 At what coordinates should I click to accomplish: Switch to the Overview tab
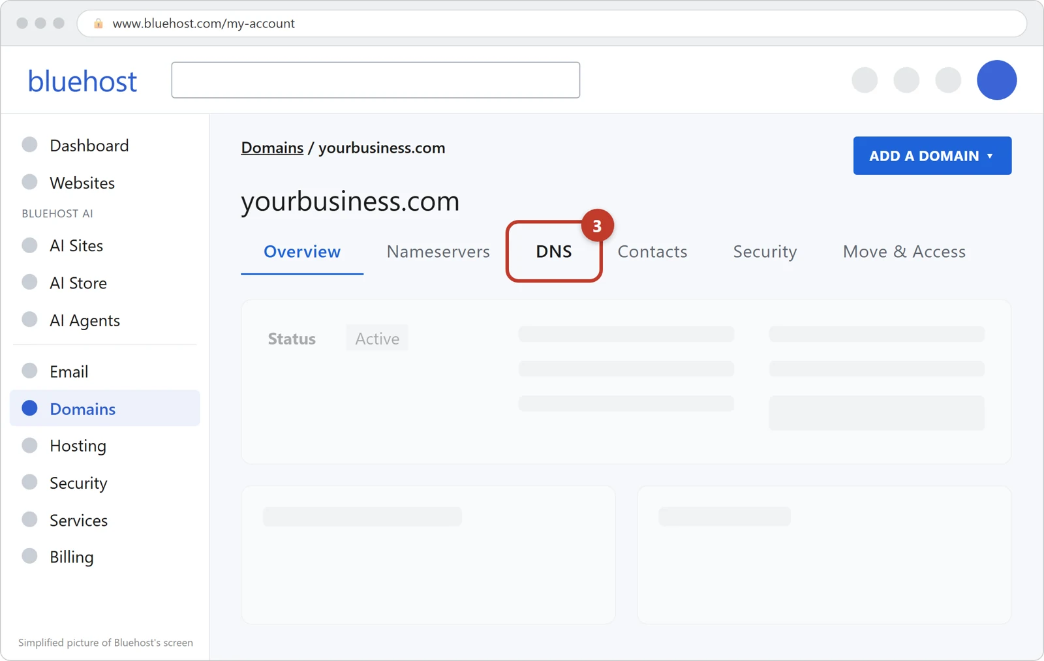tap(302, 252)
